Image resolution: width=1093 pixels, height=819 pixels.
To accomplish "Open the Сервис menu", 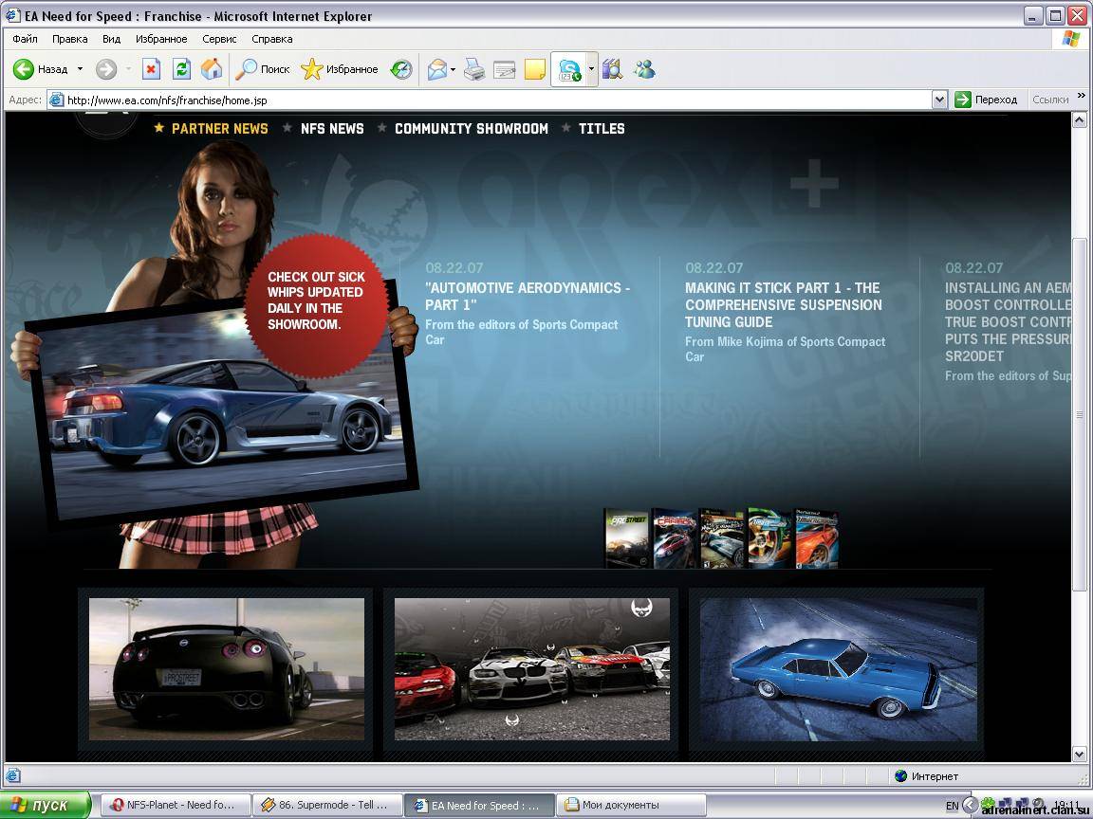I will (x=219, y=39).
